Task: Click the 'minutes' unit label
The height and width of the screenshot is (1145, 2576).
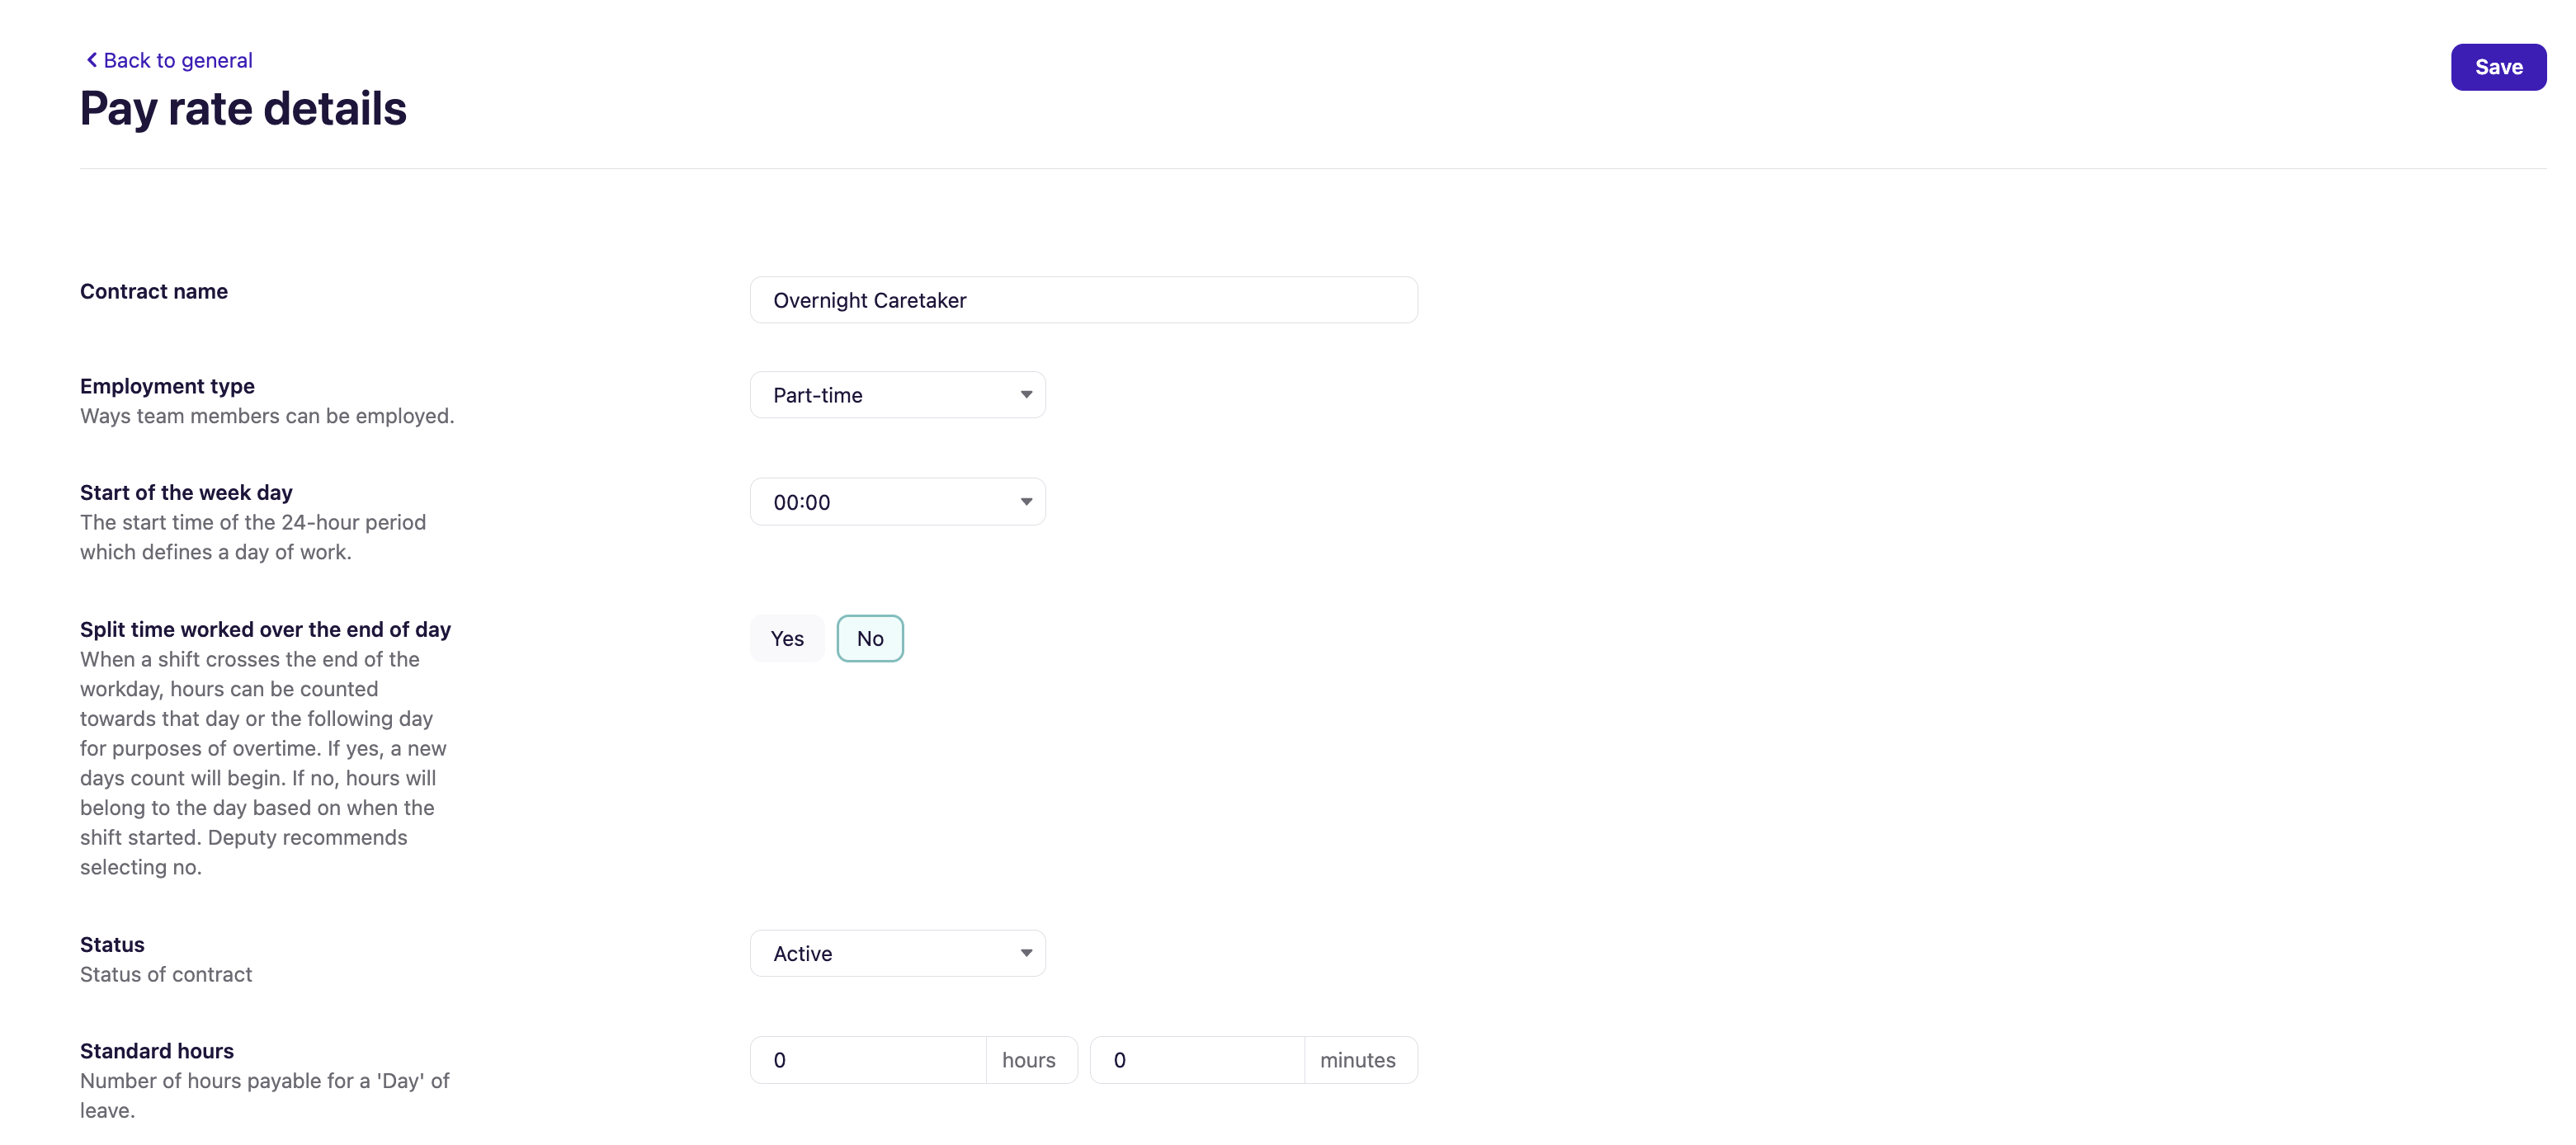Action: (x=1357, y=1060)
